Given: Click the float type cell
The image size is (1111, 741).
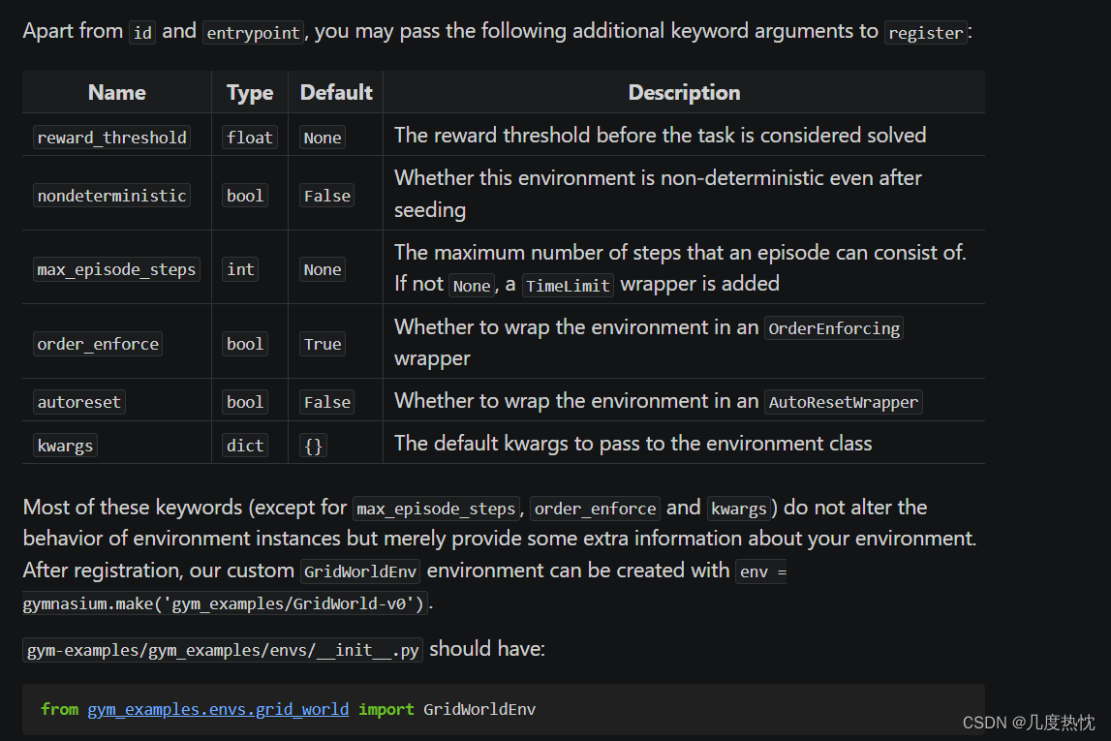Looking at the screenshot, I should click(x=250, y=138).
